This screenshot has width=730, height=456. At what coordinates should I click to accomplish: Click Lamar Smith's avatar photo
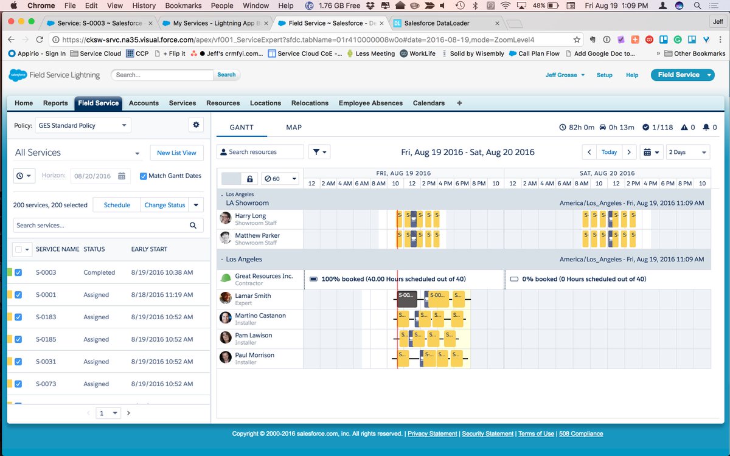coord(226,298)
